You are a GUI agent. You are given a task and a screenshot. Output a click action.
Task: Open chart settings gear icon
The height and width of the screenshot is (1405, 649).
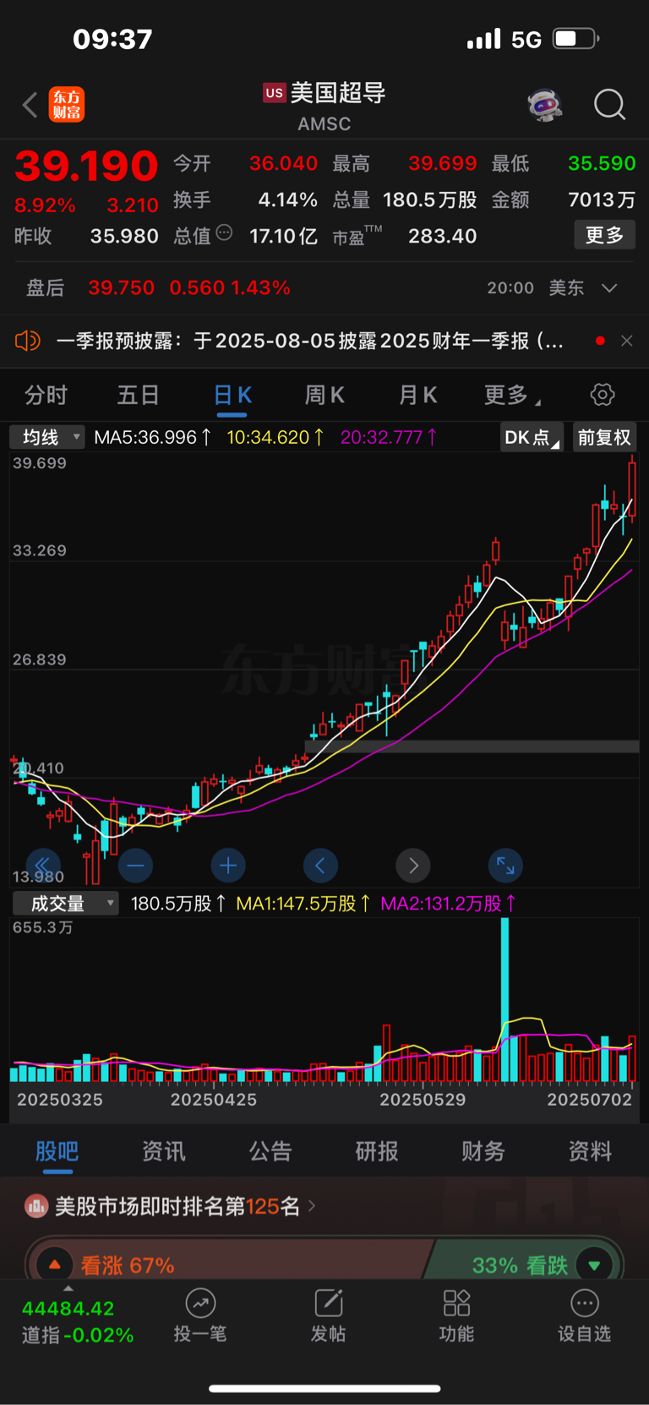[x=602, y=395]
